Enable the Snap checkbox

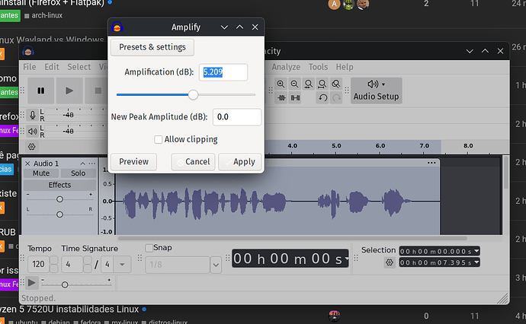point(149,248)
